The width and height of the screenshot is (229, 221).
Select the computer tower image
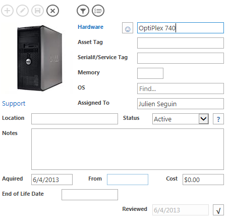pyautogui.click(x=40, y=58)
